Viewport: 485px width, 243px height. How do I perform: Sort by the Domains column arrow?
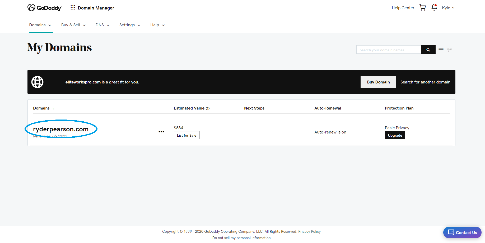pyautogui.click(x=53, y=108)
